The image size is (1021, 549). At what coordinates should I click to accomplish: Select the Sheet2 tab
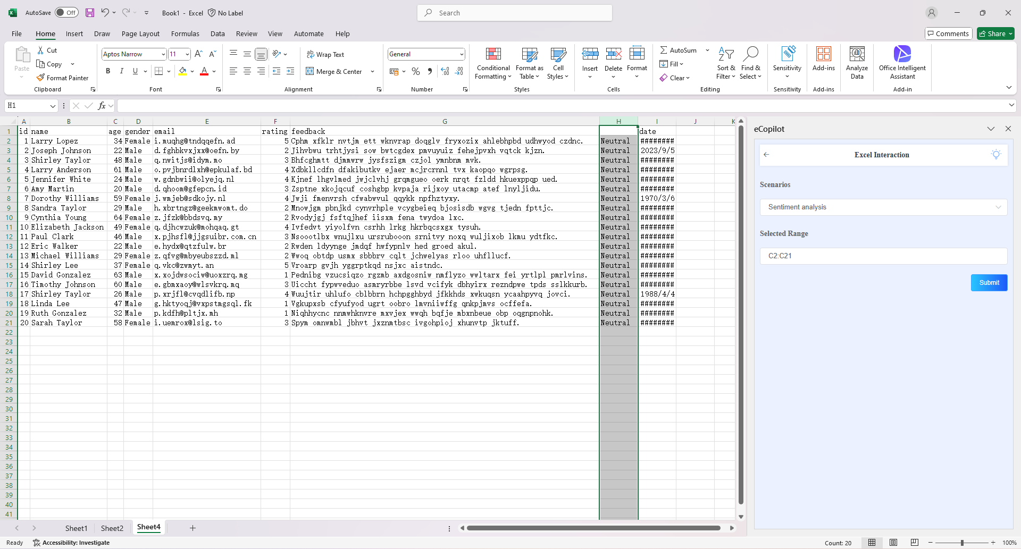[x=112, y=528]
